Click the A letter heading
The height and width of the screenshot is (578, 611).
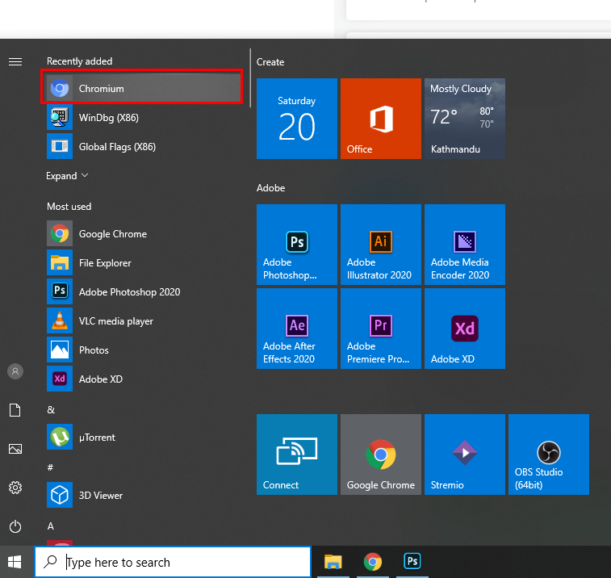point(51,526)
